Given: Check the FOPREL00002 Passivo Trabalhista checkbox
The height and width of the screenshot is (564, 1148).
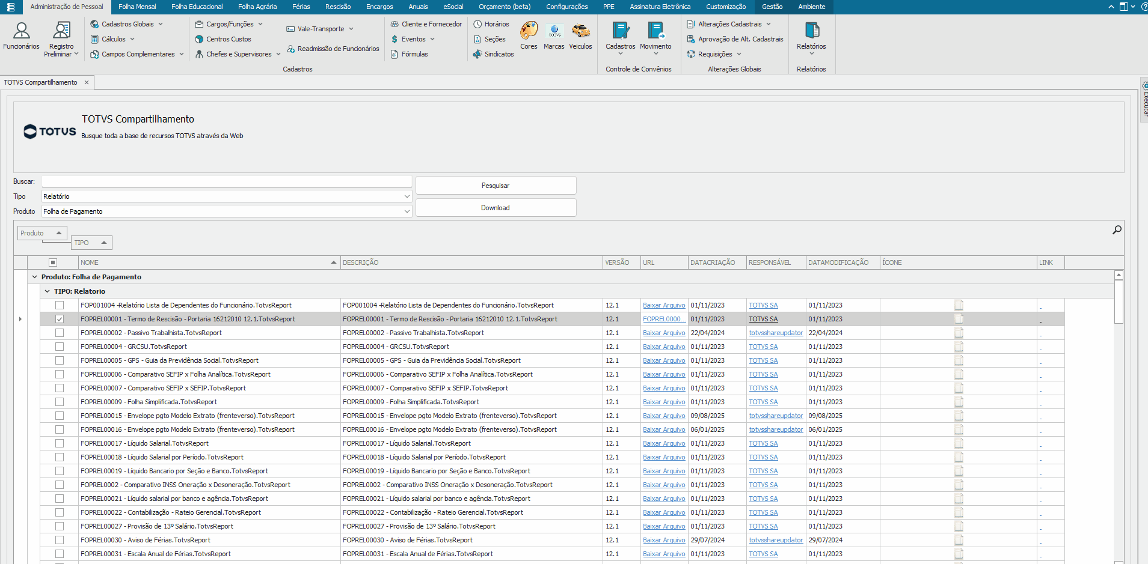Looking at the screenshot, I should tap(60, 333).
